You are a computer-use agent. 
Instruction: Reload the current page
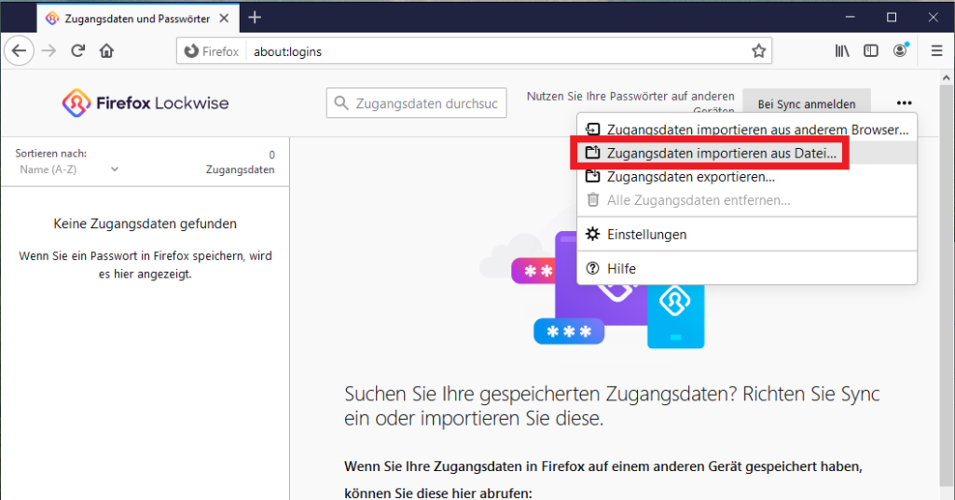(x=77, y=51)
